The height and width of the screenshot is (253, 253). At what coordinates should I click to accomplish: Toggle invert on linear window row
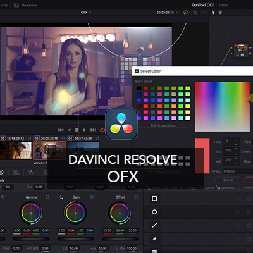237,199
